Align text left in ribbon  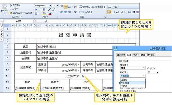[62, 12]
